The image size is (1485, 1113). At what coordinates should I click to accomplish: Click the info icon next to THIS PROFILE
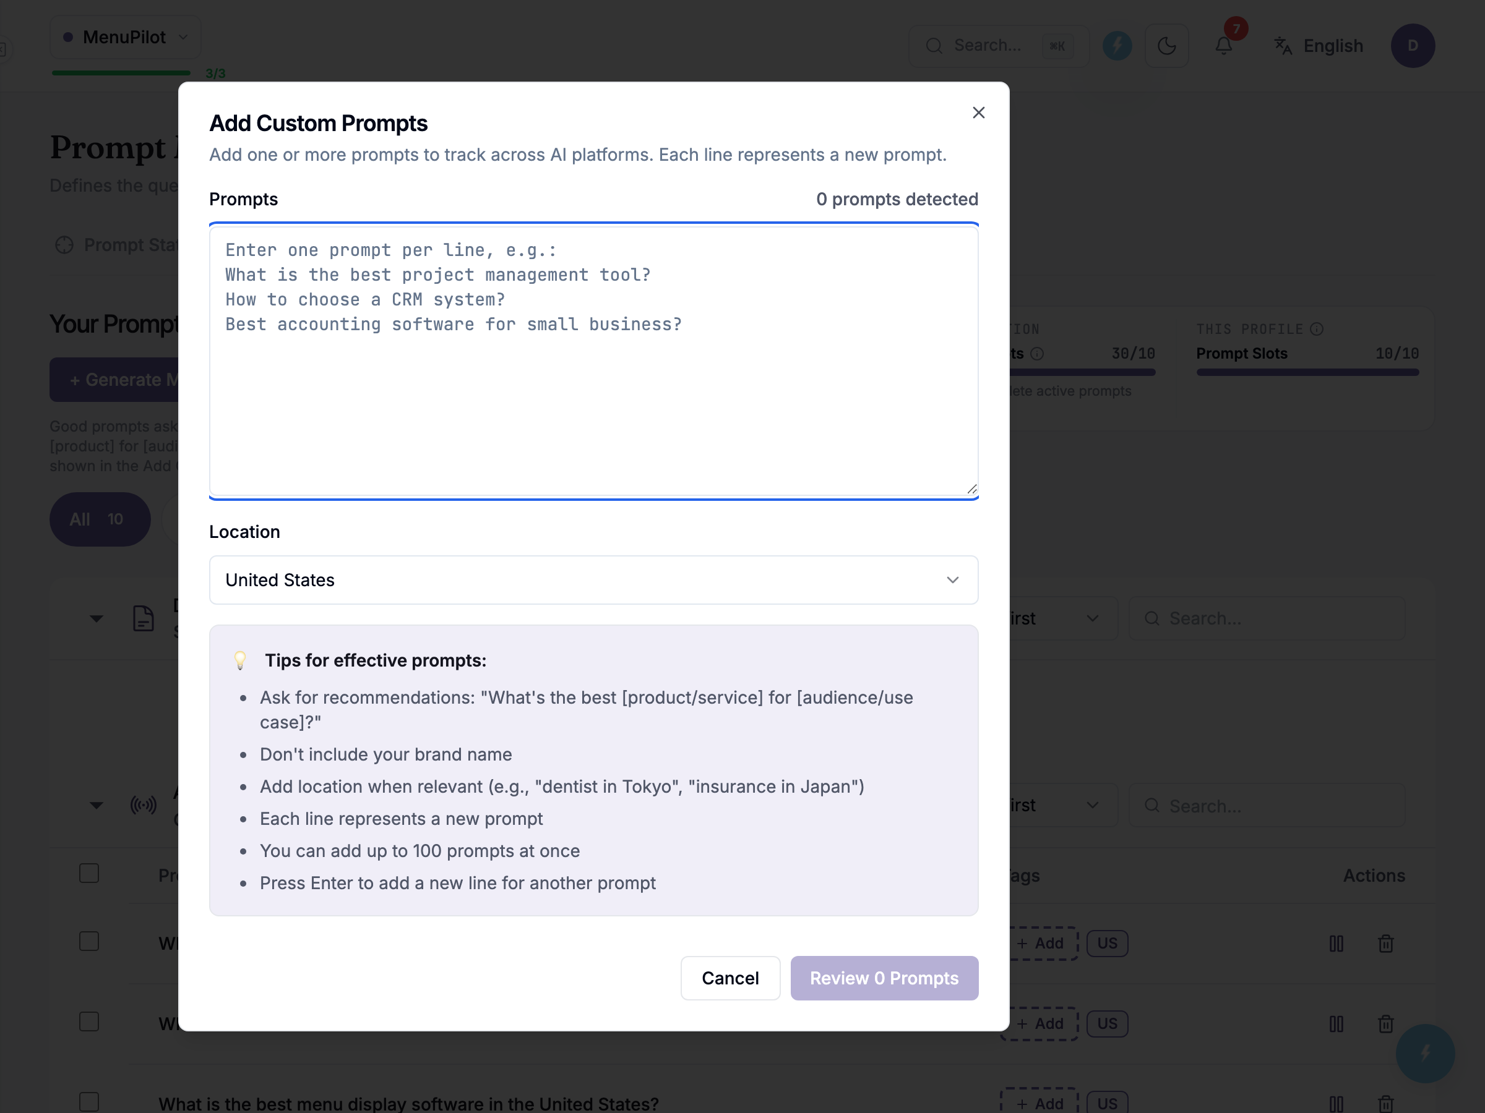(x=1317, y=329)
